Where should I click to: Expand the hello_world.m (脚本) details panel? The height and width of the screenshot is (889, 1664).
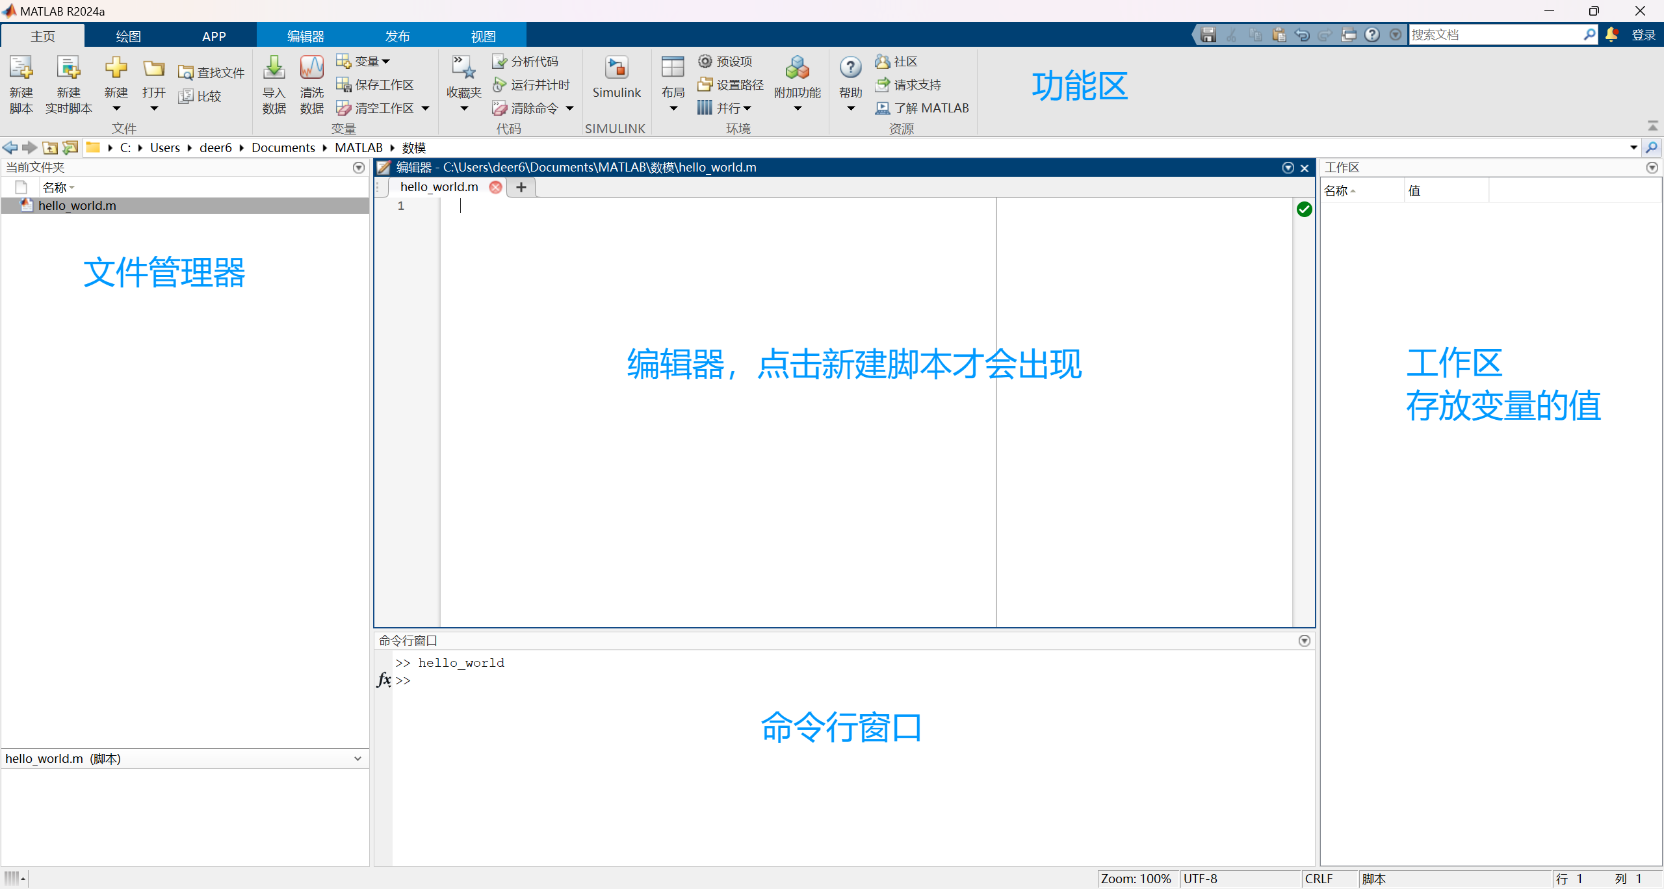pyautogui.click(x=357, y=758)
